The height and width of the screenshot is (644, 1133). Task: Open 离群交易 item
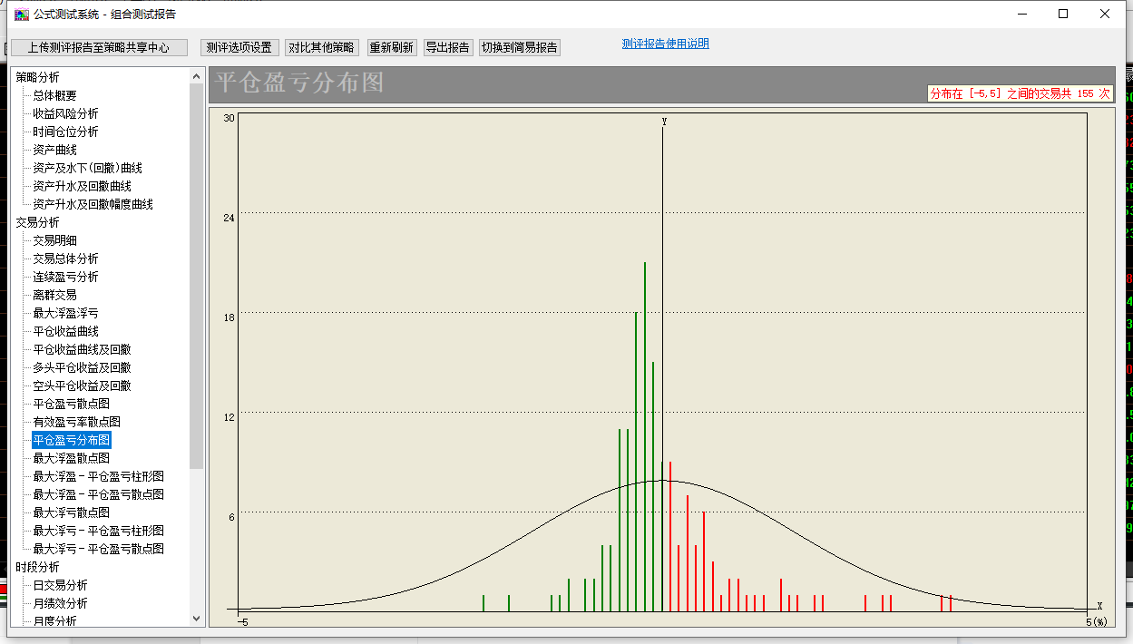pyautogui.click(x=55, y=295)
